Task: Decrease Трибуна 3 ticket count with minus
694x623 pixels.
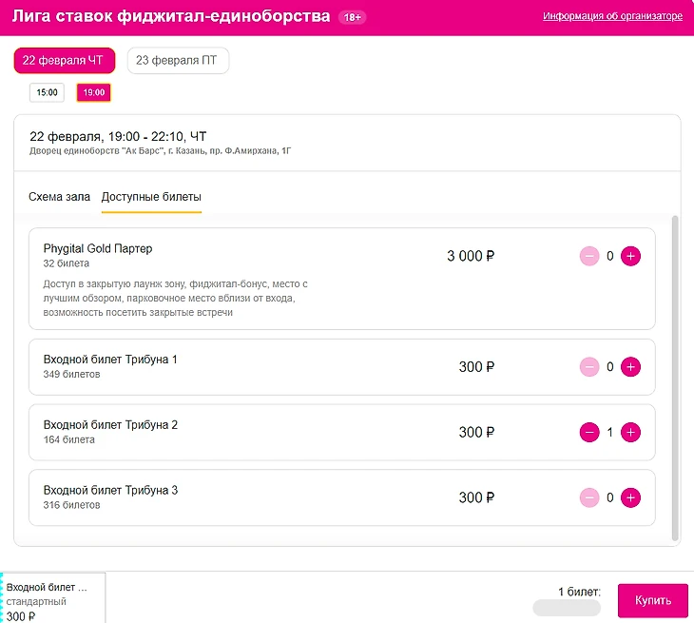Action: tap(589, 497)
